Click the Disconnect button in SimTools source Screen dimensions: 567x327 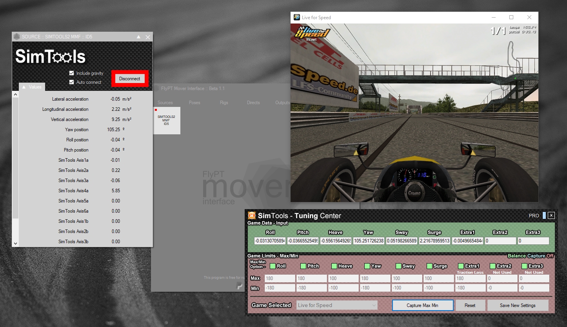coord(130,79)
